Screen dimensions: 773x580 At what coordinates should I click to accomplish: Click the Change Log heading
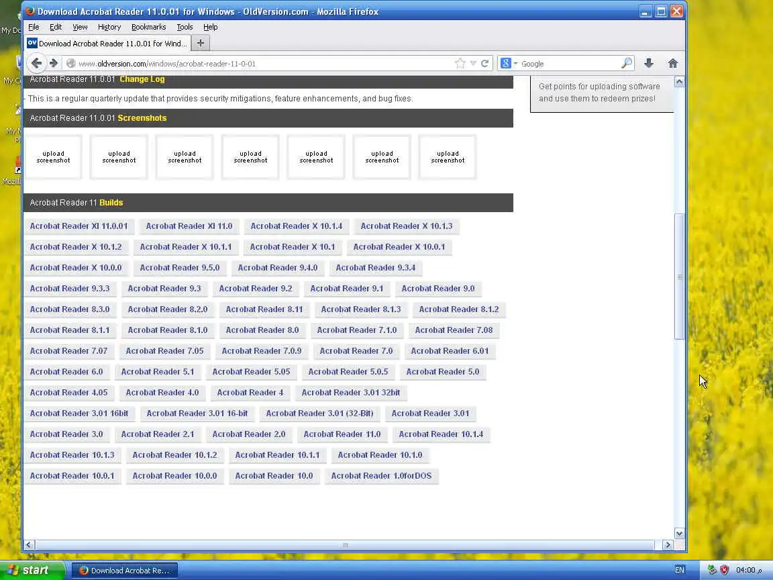[x=142, y=79]
